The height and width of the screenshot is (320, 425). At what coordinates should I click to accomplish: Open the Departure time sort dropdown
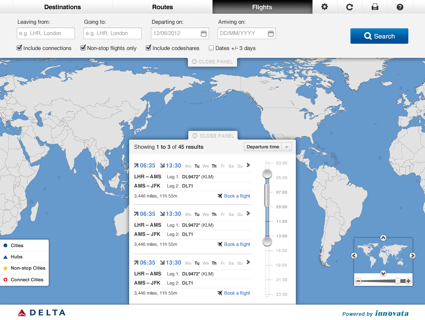(x=268, y=147)
